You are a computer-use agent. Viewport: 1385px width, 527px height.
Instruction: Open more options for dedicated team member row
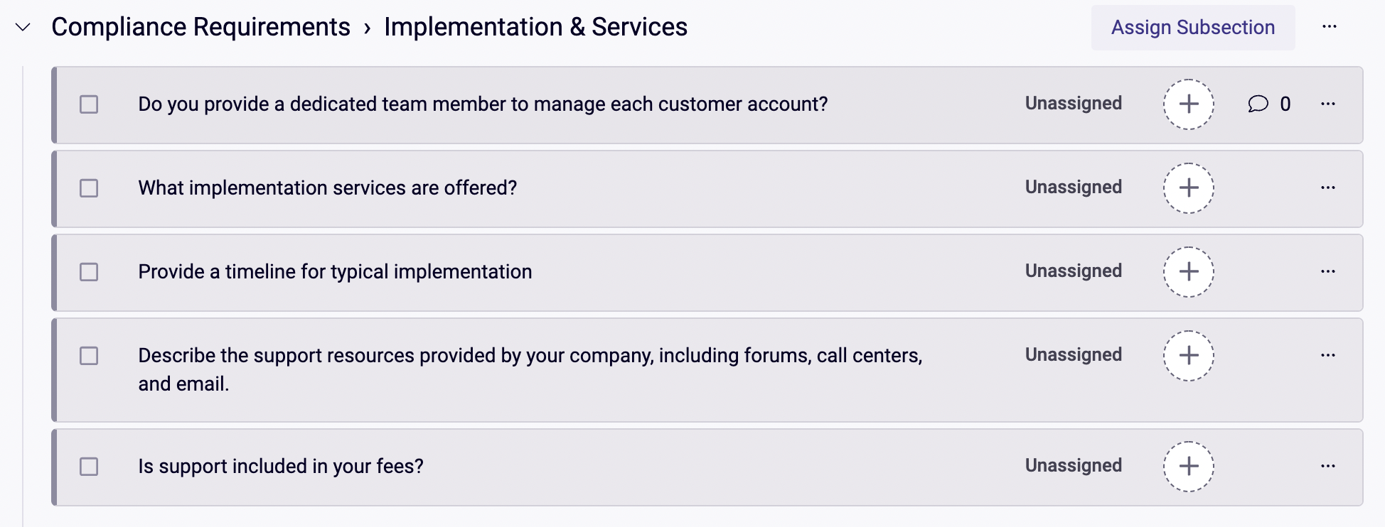pos(1328,104)
